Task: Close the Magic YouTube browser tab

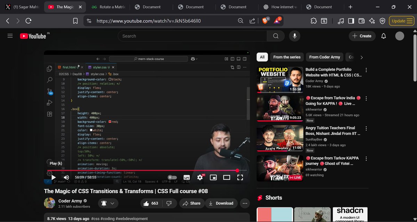Action: click(x=80, y=7)
